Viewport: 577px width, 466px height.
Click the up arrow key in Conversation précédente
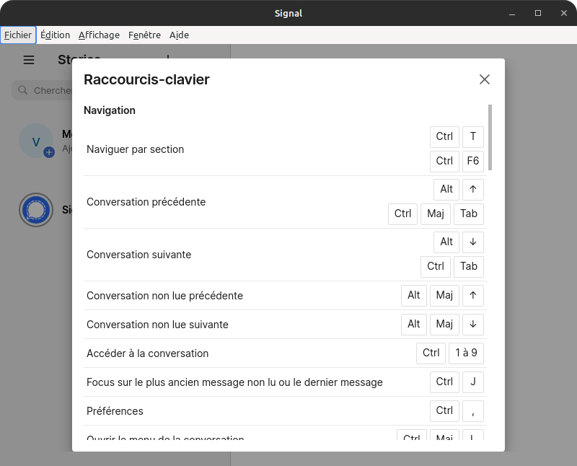coord(472,189)
